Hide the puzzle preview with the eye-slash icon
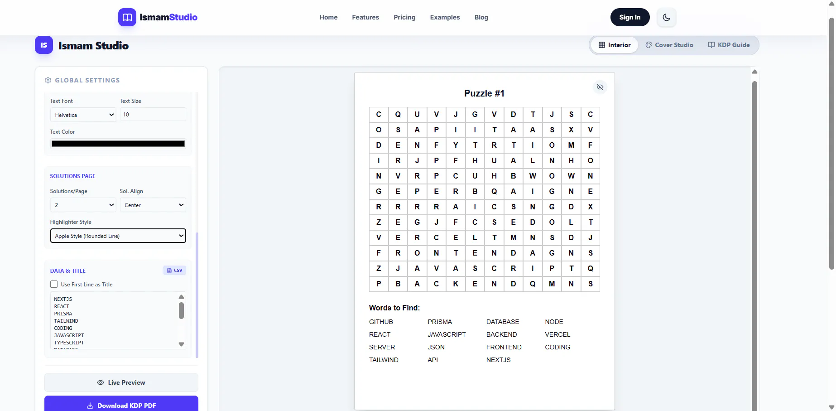This screenshot has height=411, width=836. (x=600, y=87)
